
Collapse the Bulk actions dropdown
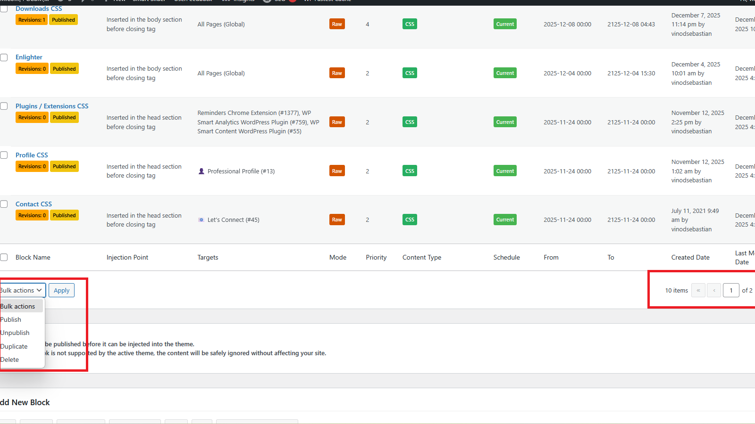tap(22, 290)
